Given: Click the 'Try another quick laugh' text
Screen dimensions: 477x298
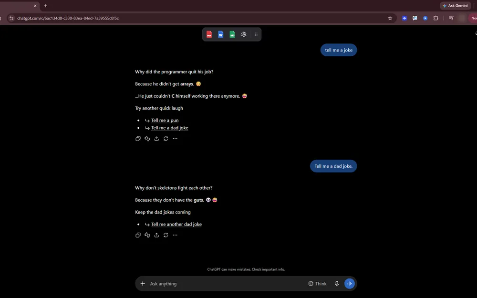Looking at the screenshot, I should [159, 108].
